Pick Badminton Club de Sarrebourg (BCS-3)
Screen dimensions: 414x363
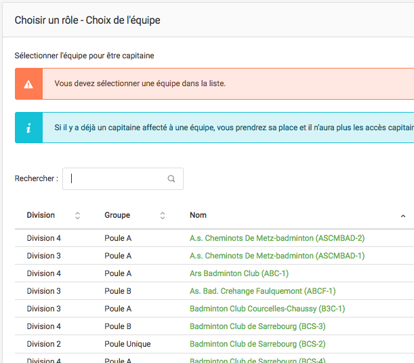(x=257, y=326)
